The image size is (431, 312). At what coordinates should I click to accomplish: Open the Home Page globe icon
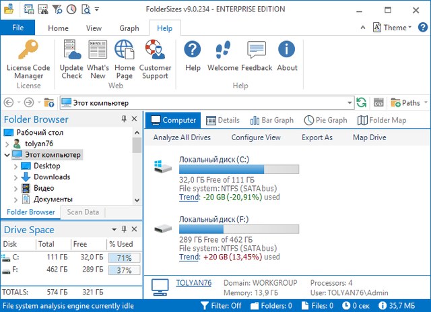coord(125,51)
